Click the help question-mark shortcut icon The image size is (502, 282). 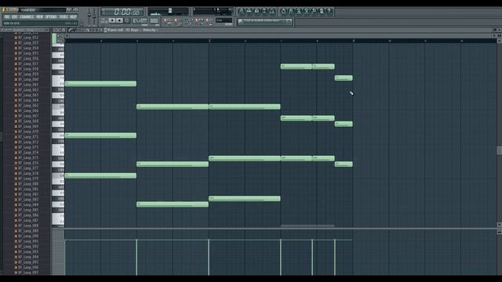329,11
